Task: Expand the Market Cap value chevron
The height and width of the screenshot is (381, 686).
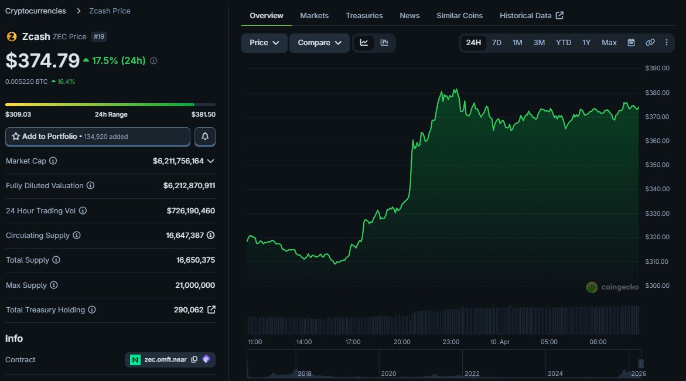Action: (x=211, y=161)
